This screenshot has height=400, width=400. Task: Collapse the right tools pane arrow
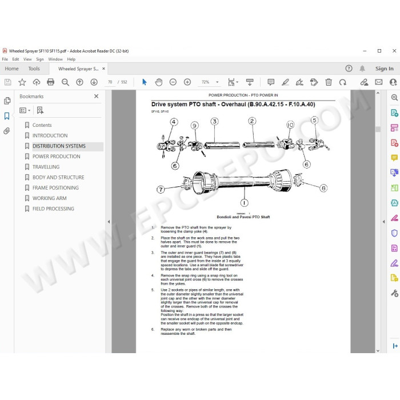383,222
